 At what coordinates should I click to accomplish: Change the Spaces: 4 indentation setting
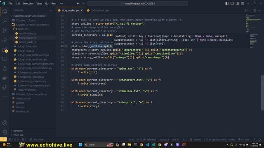pos(164,139)
